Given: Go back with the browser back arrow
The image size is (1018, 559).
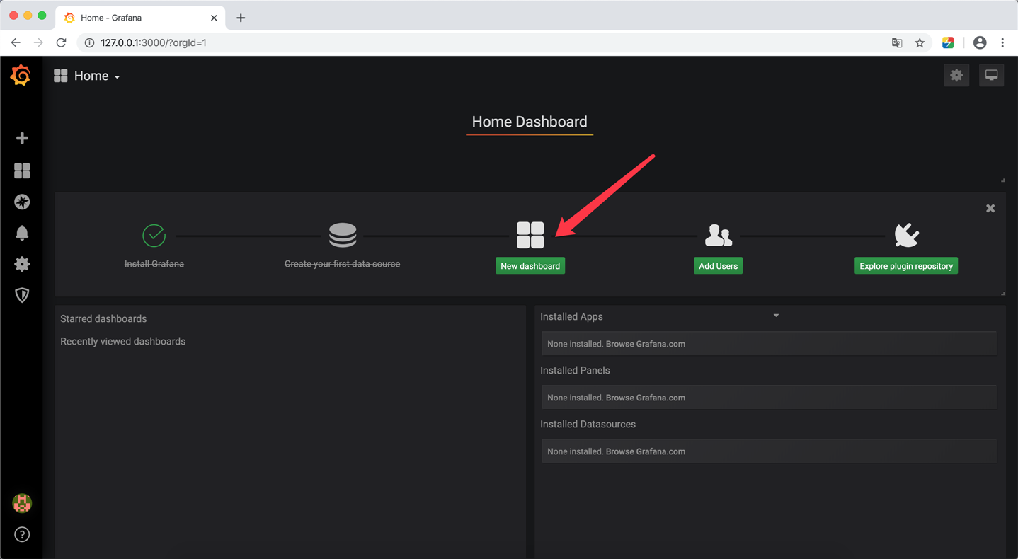Looking at the screenshot, I should 16,42.
